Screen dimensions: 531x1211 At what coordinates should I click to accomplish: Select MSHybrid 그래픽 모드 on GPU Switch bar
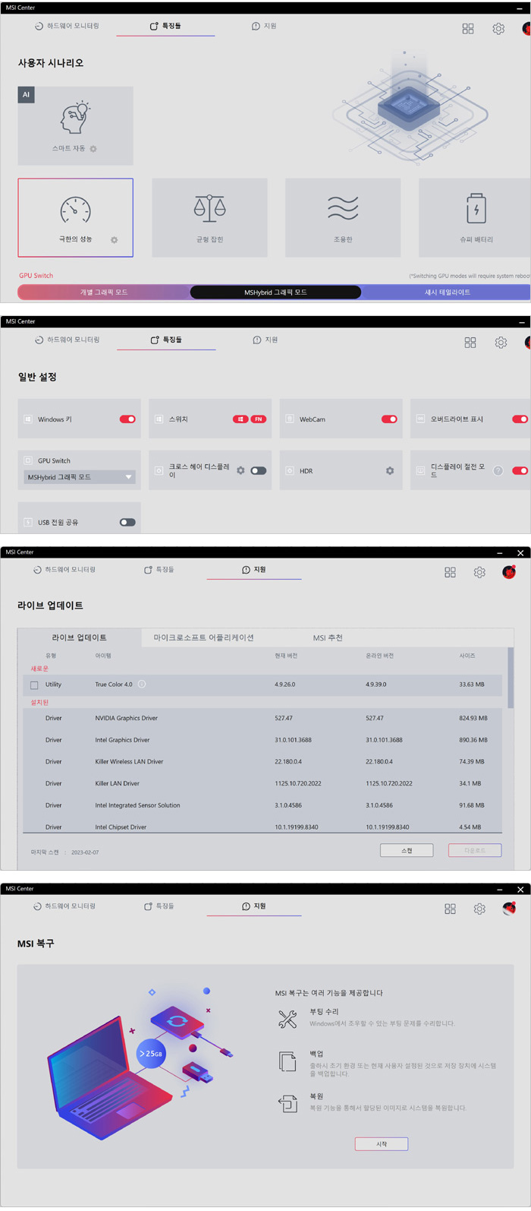[275, 292]
